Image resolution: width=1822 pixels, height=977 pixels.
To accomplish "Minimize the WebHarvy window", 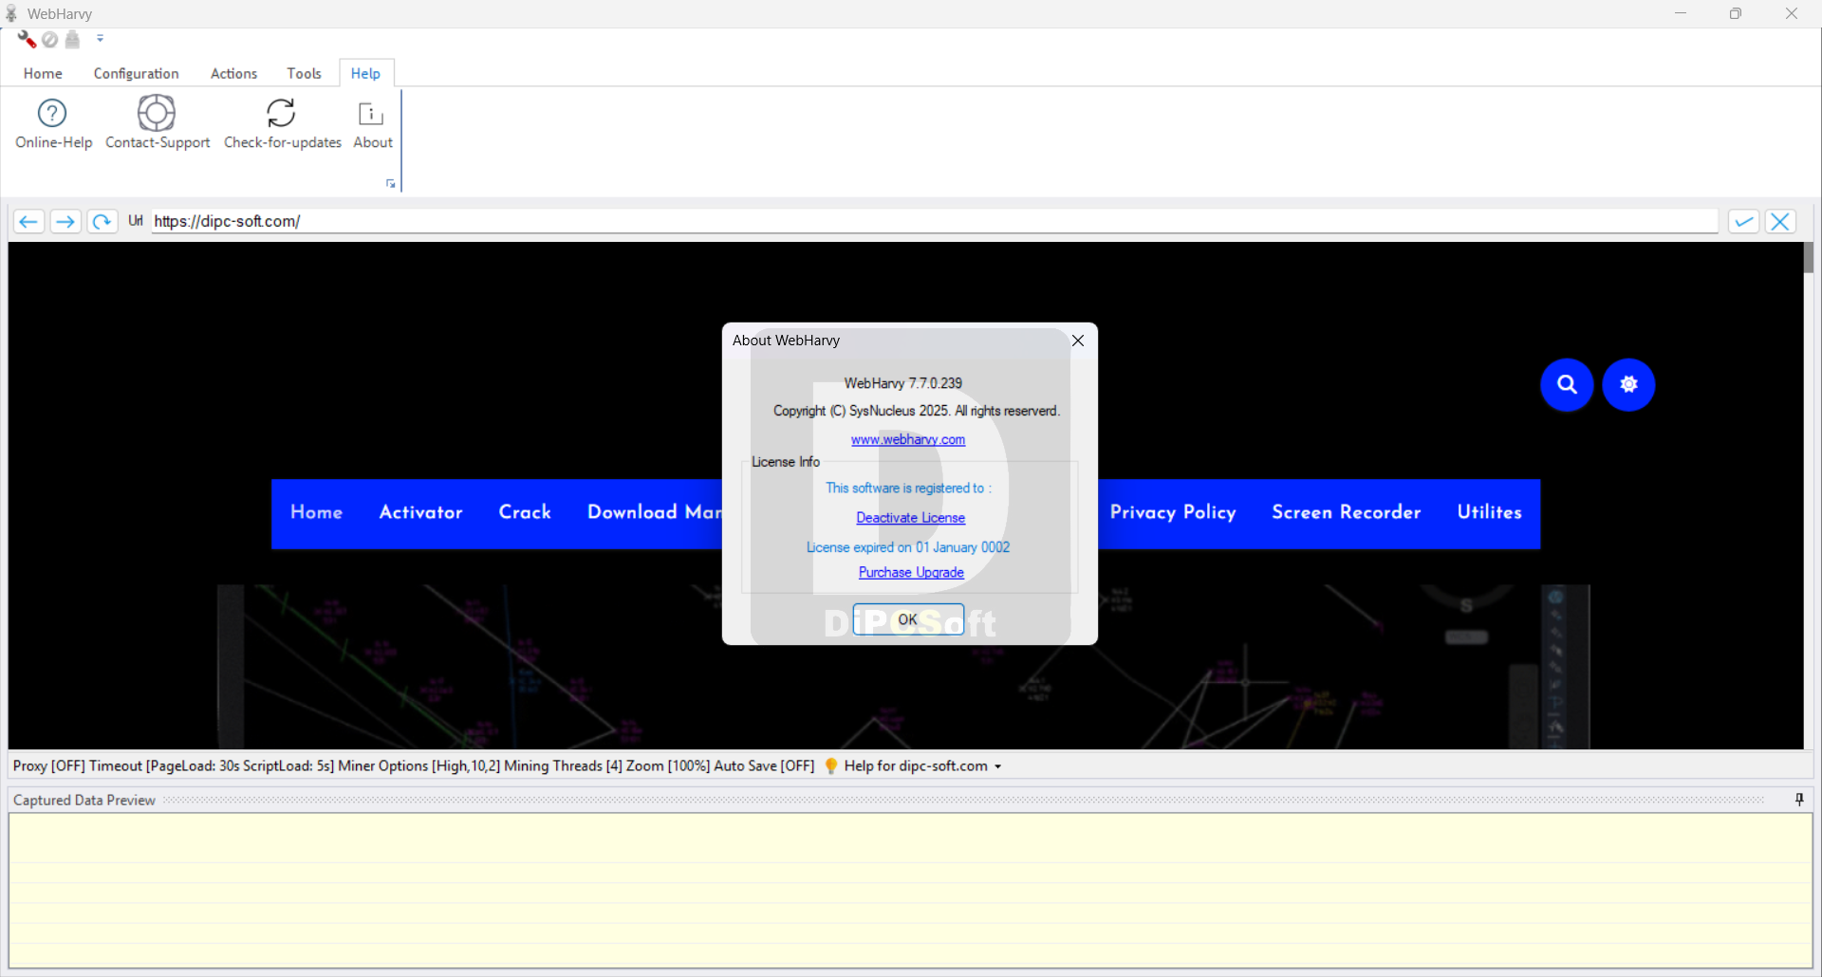I will tap(1681, 13).
